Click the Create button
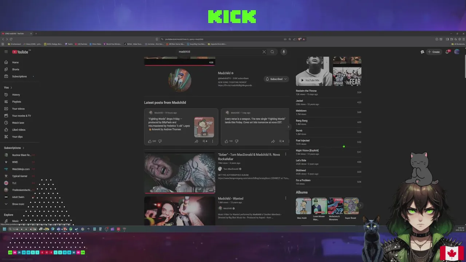Image resolution: width=466 pixels, height=262 pixels. click(x=434, y=52)
